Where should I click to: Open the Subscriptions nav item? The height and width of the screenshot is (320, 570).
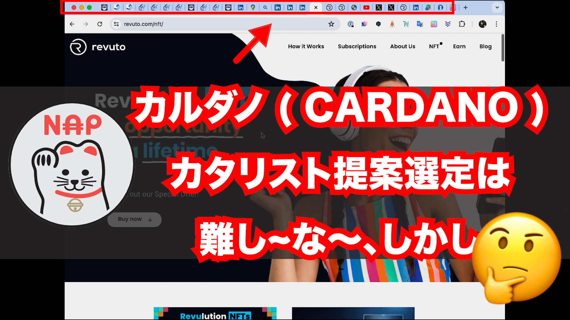[x=357, y=46]
